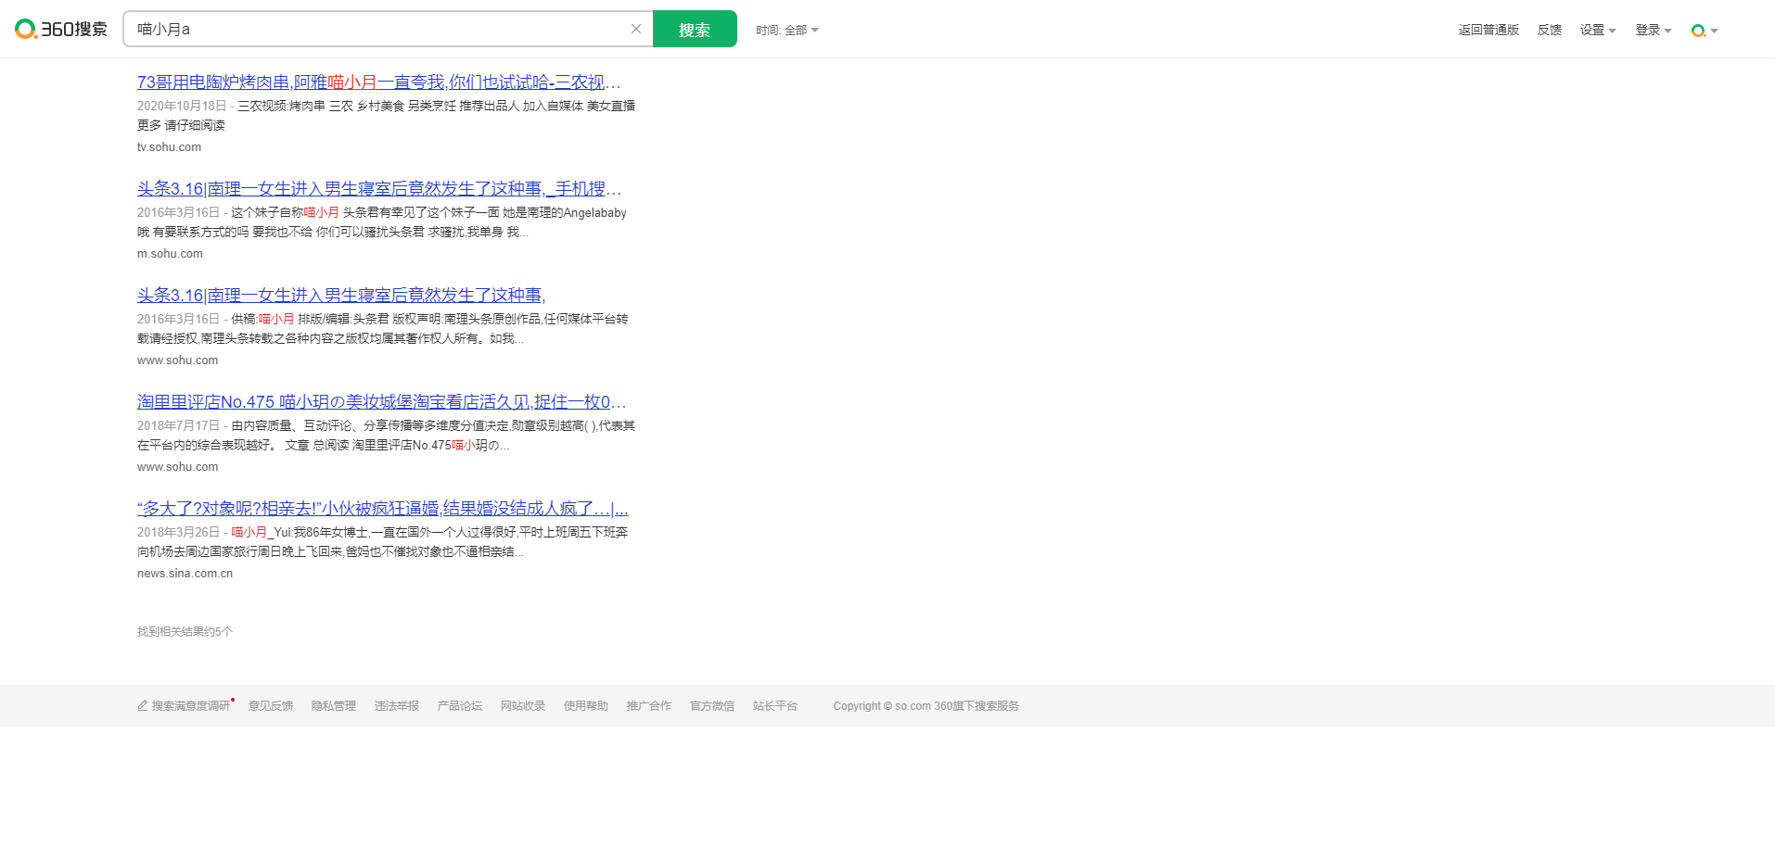Open the www.sohu.com 头条3.16 result title
The image size is (1775, 860).
pyautogui.click(x=341, y=296)
